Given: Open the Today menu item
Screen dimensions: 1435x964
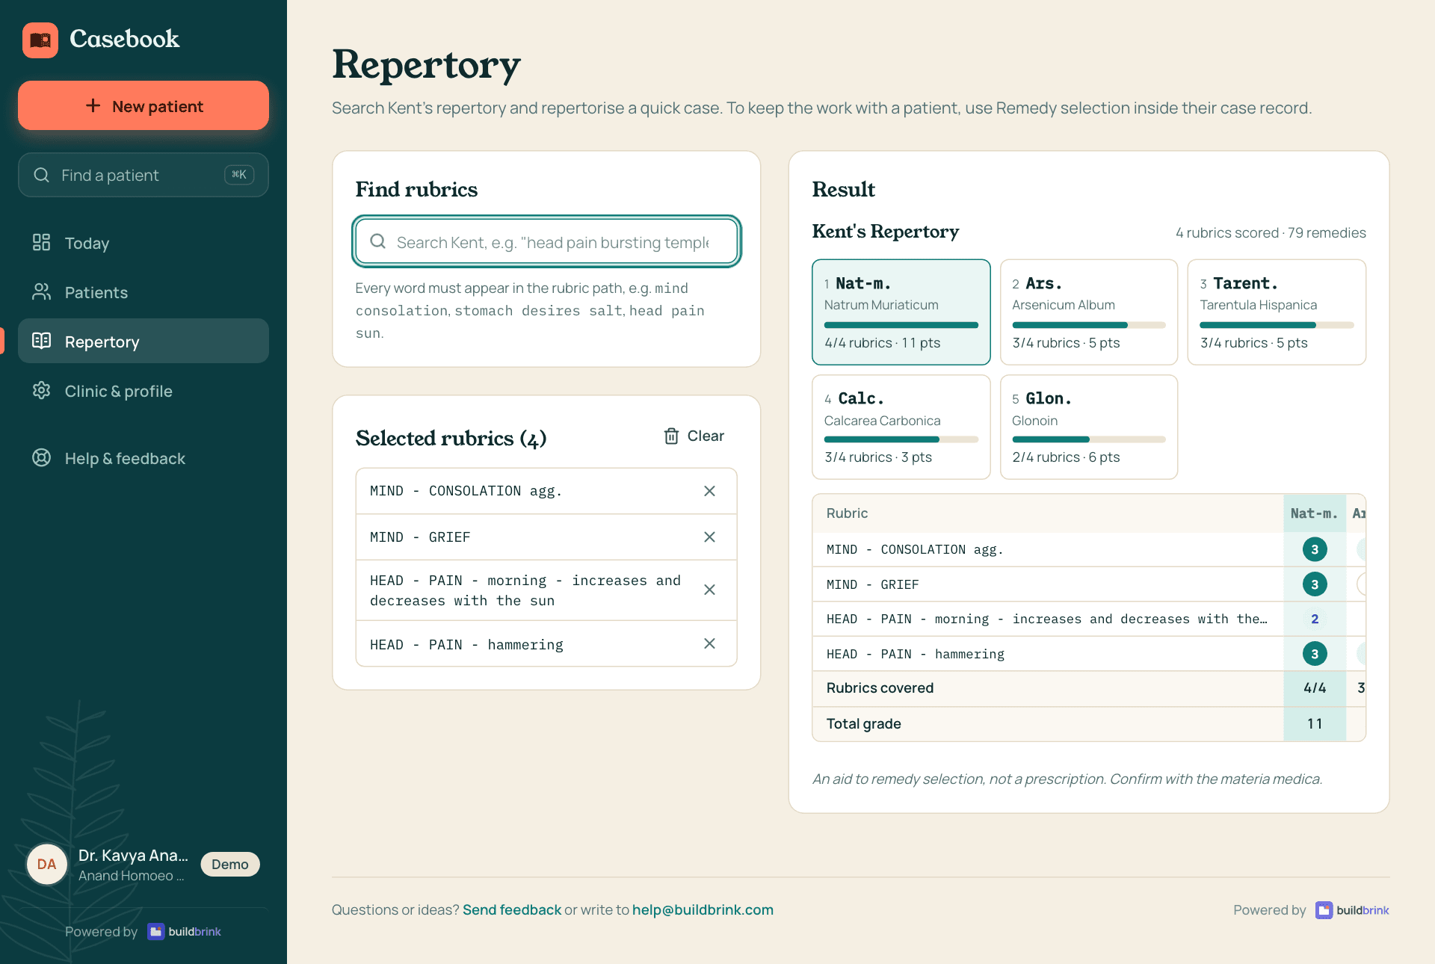Looking at the screenshot, I should click(x=143, y=243).
